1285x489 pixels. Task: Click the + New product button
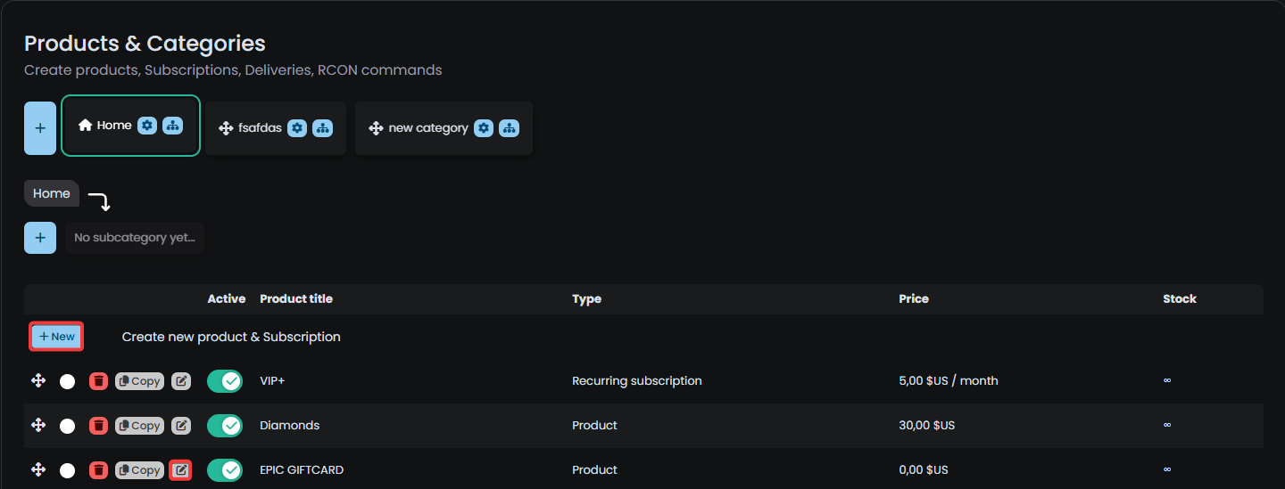pos(57,337)
